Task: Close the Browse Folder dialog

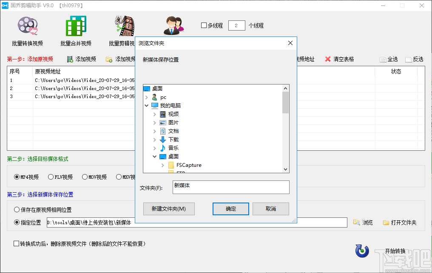Action: [x=290, y=43]
